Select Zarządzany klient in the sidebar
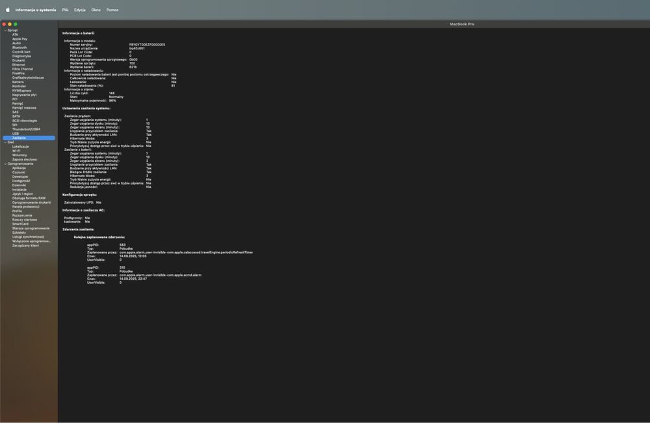This screenshot has width=650, height=423. [x=25, y=246]
